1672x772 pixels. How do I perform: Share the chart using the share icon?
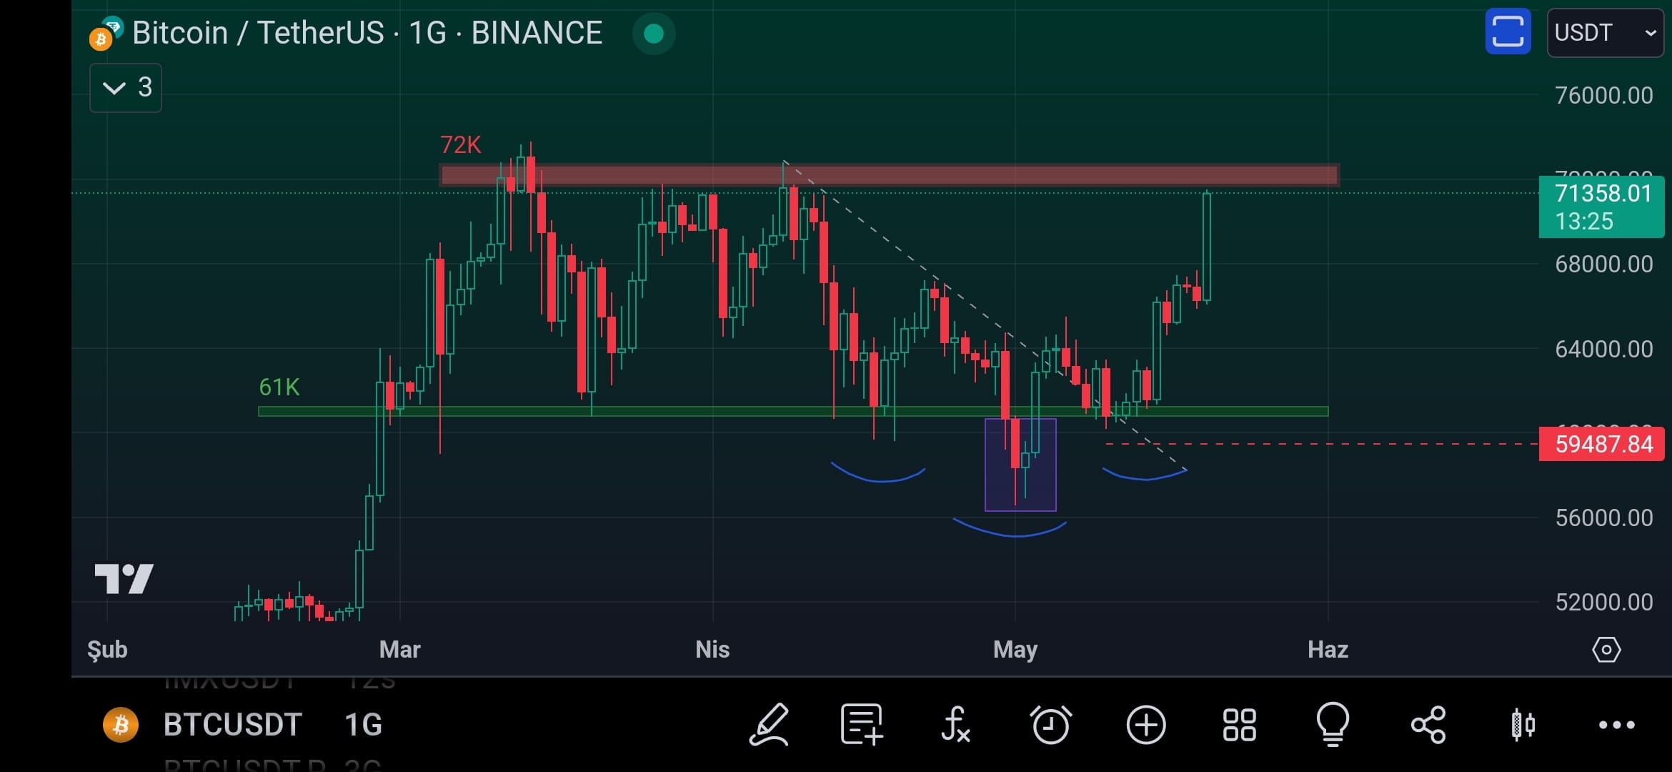tap(1428, 725)
